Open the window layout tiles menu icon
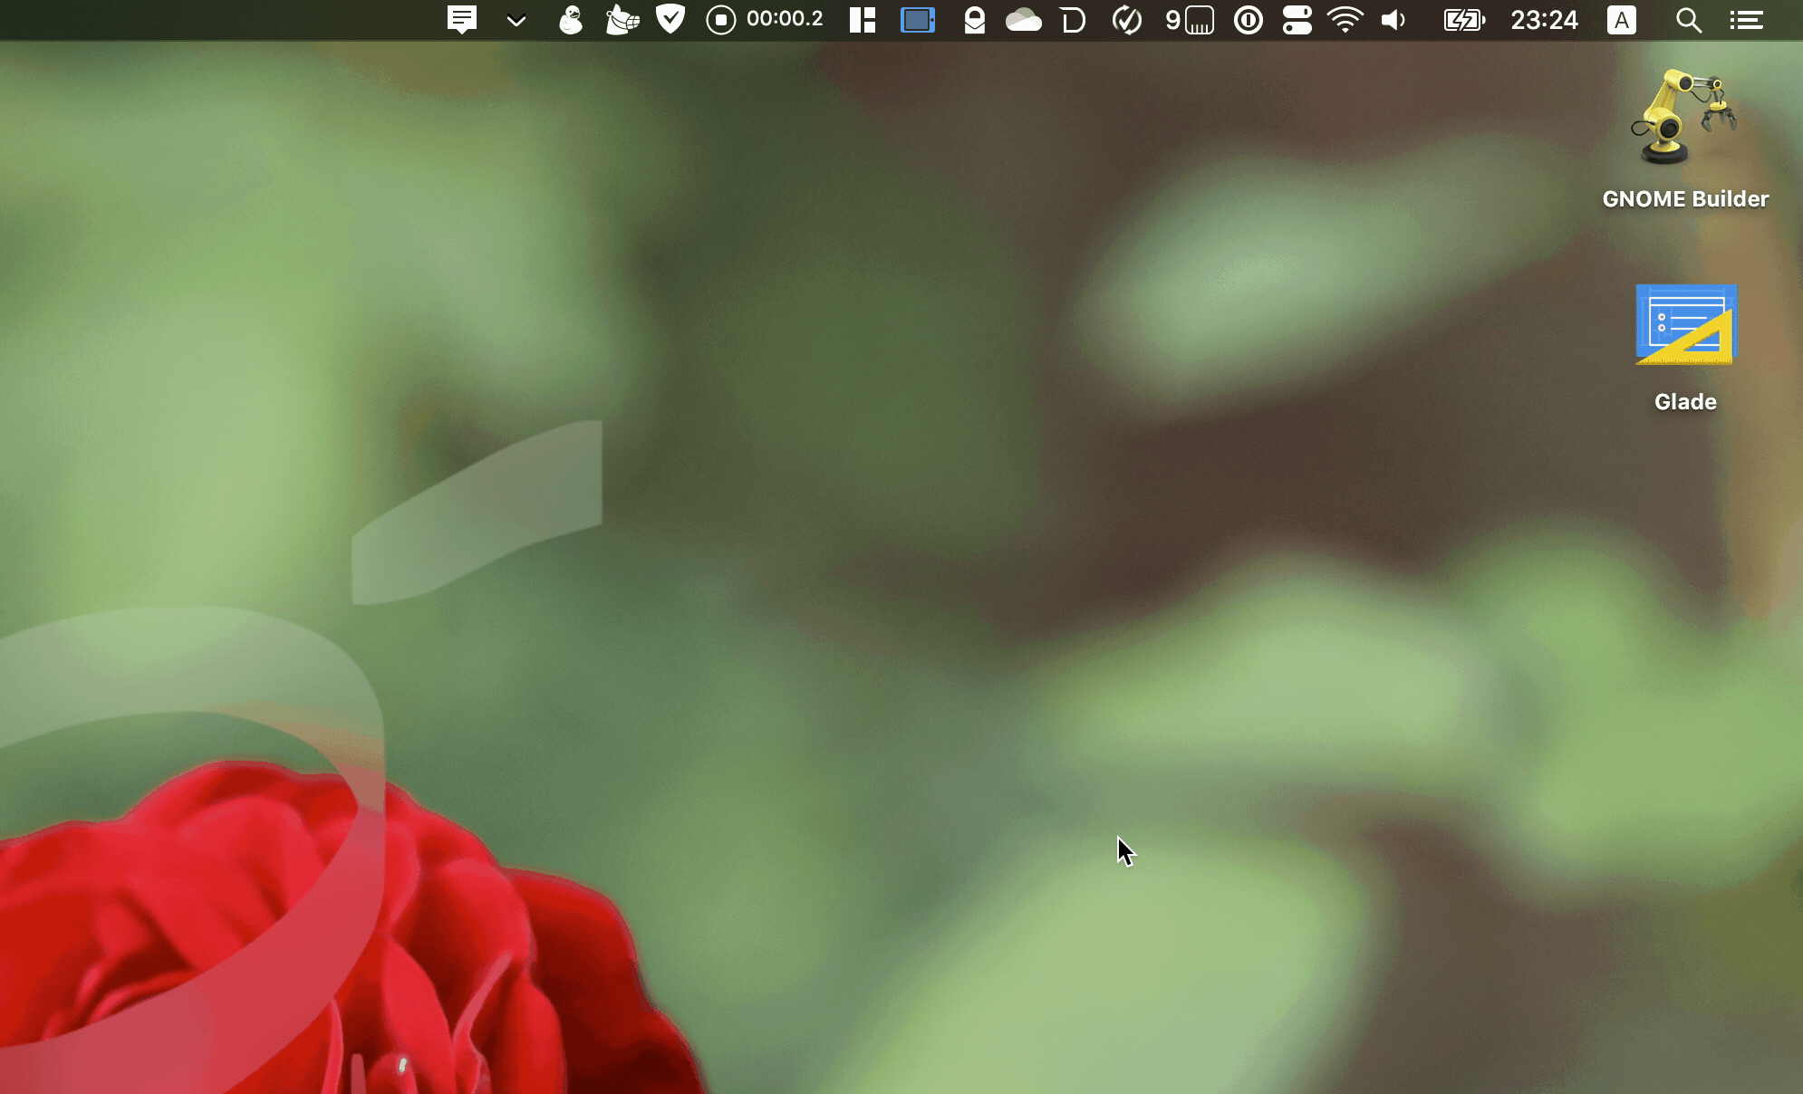This screenshot has width=1803, height=1094. [x=863, y=20]
